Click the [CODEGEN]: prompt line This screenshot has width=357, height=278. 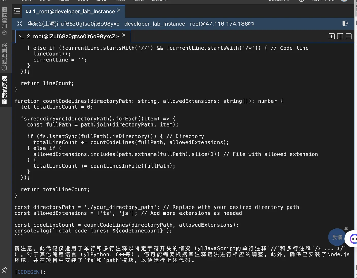tap(30, 272)
